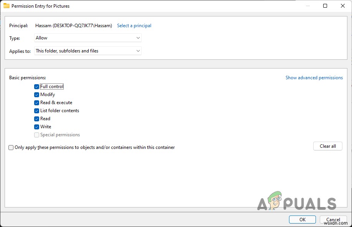Click the Special permissions checkbox

point(36,135)
